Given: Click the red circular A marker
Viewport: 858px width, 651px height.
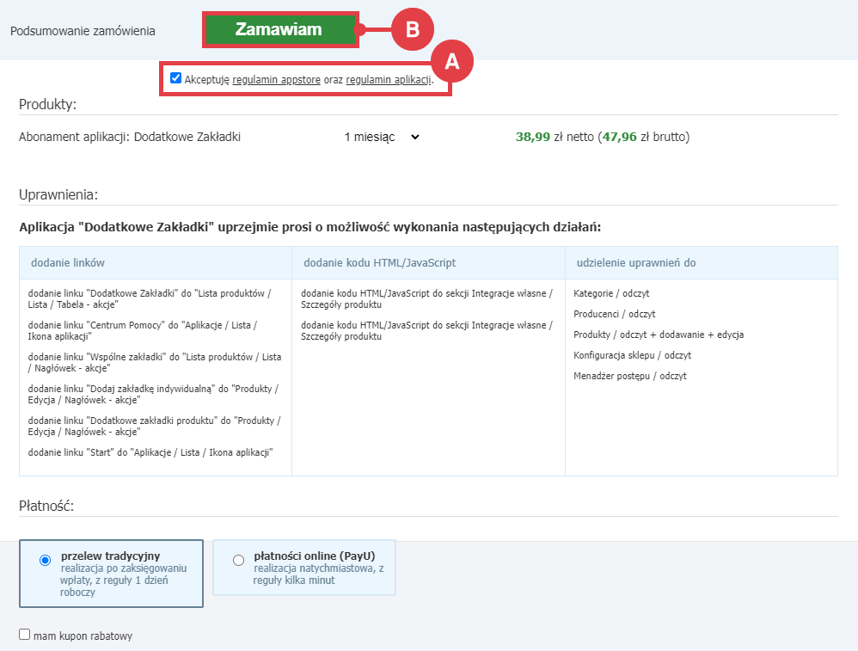Looking at the screenshot, I should [x=453, y=60].
